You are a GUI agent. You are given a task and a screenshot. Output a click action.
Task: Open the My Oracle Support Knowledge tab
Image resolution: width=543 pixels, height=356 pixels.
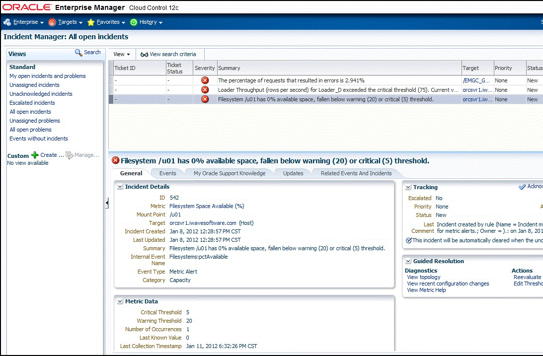[230, 173]
